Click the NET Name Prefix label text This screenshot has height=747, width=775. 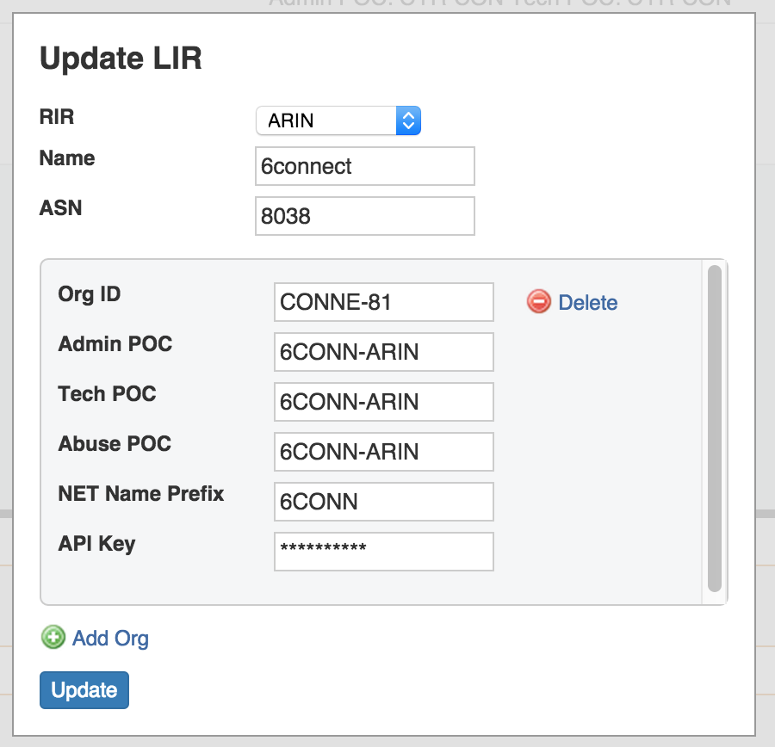(x=141, y=494)
